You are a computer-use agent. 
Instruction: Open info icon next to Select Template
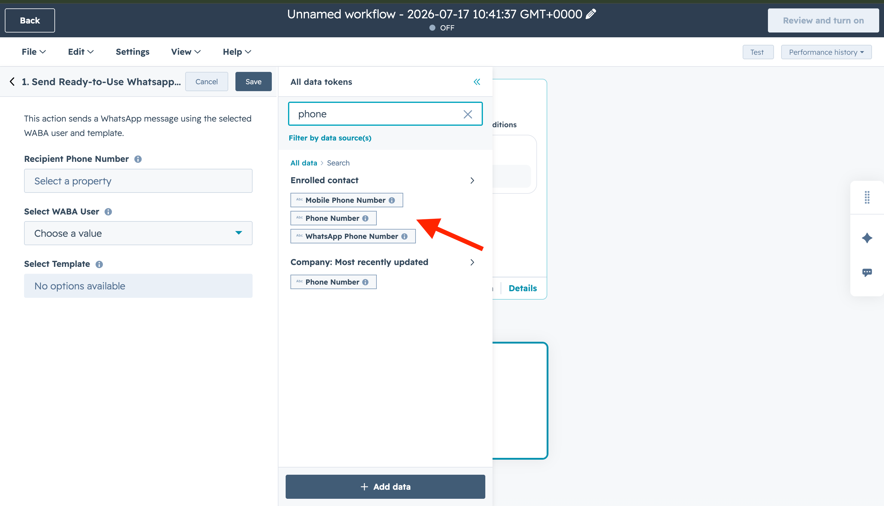pyautogui.click(x=99, y=264)
